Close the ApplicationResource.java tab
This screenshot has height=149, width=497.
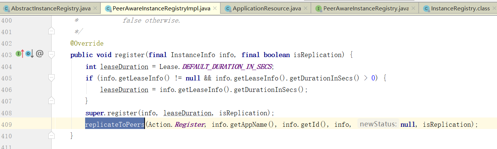coord(306,9)
